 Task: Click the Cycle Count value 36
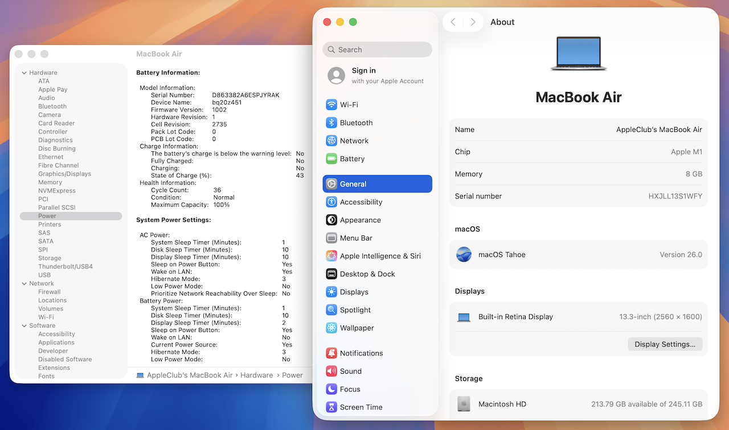217,190
